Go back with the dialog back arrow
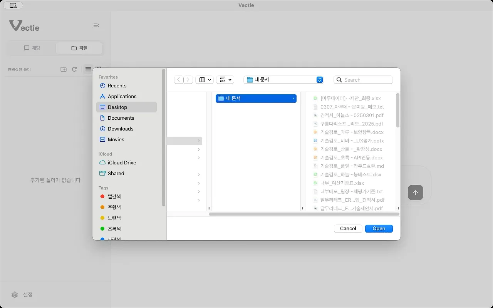 tap(179, 80)
